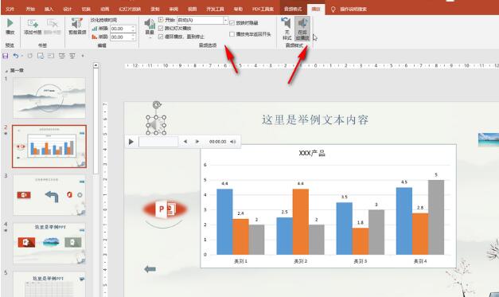Click the red PowerPoint logo graphic on slide
The width and height of the screenshot is (499, 297).
pyautogui.click(x=165, y=209)
